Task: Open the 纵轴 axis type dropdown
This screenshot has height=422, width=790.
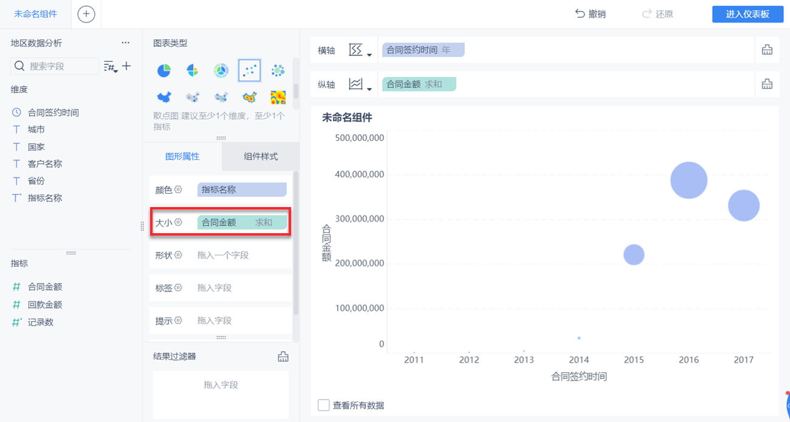Action: [360, 84]
